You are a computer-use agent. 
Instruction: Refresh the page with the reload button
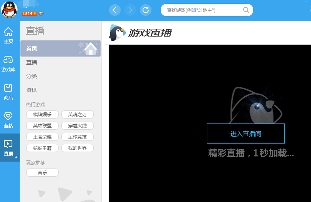146,10
